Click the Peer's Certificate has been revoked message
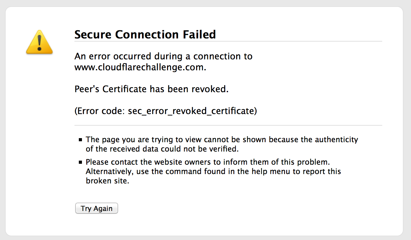Screen dimensions: 411x240 pos(151,89)
